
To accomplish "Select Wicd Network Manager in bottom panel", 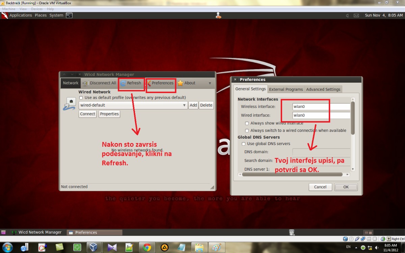I will point(37,232).
